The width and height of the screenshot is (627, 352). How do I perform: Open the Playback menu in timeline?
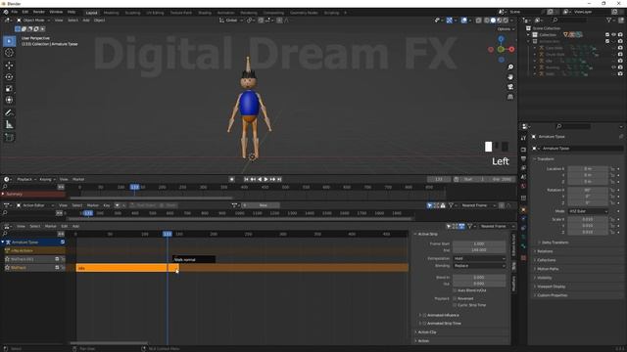tap(26, 180)
